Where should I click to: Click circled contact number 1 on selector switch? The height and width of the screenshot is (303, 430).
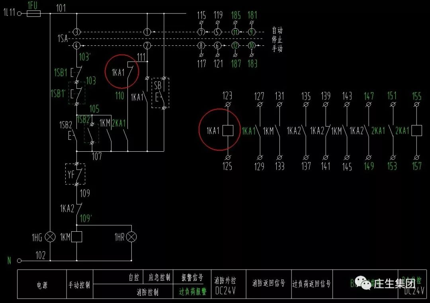point(147,32)
